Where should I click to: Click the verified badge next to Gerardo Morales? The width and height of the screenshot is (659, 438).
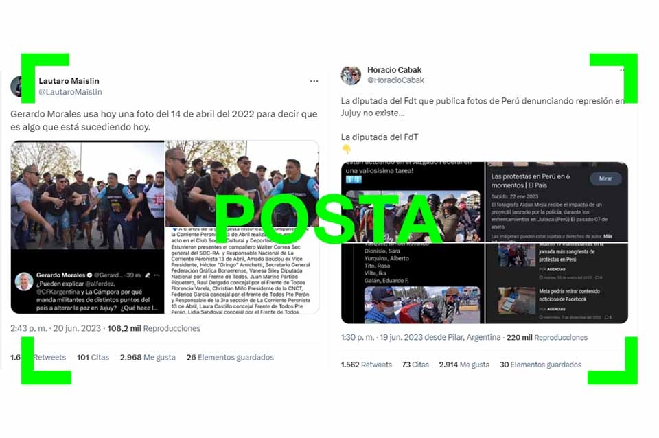(x=89, y=275)
